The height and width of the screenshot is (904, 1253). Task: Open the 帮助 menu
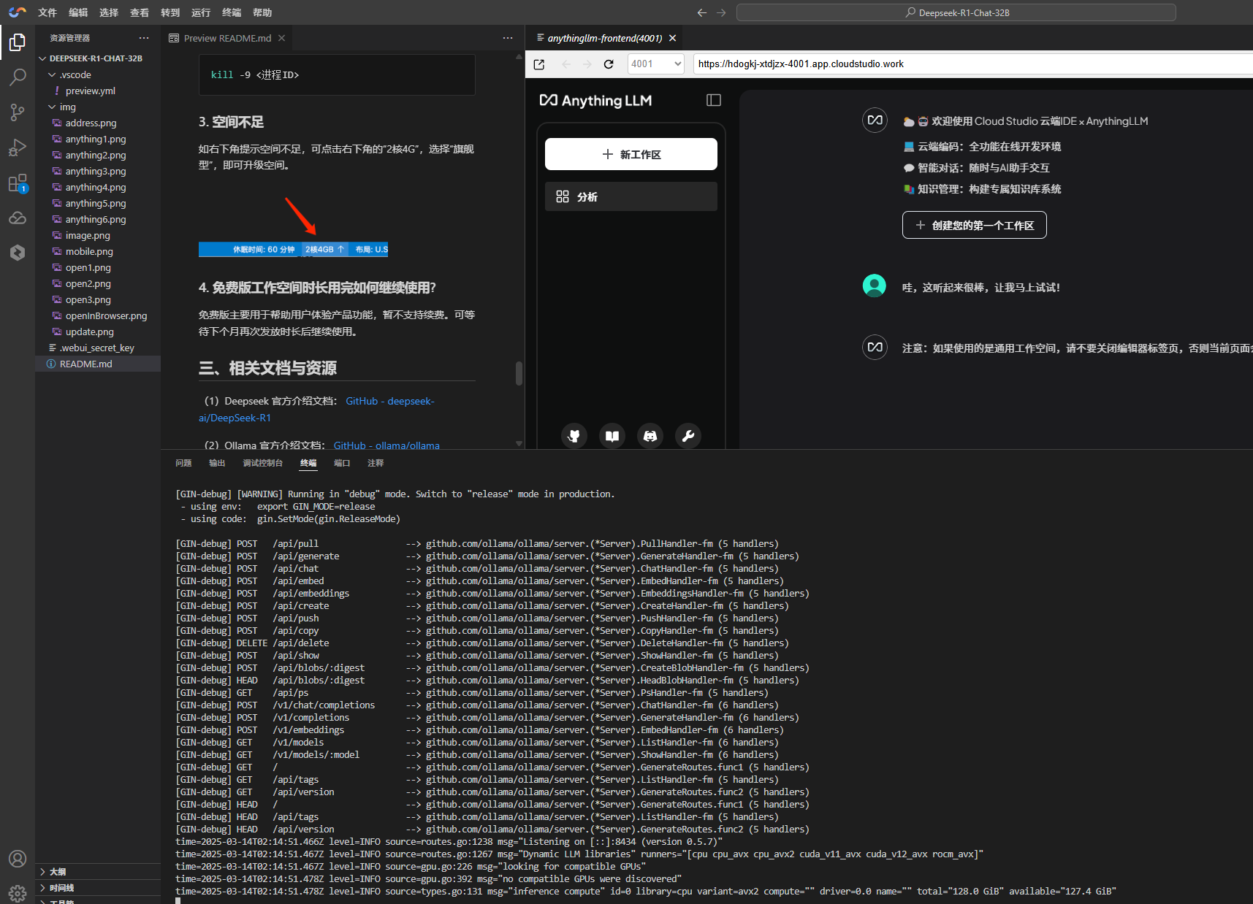tap(262, 12)
